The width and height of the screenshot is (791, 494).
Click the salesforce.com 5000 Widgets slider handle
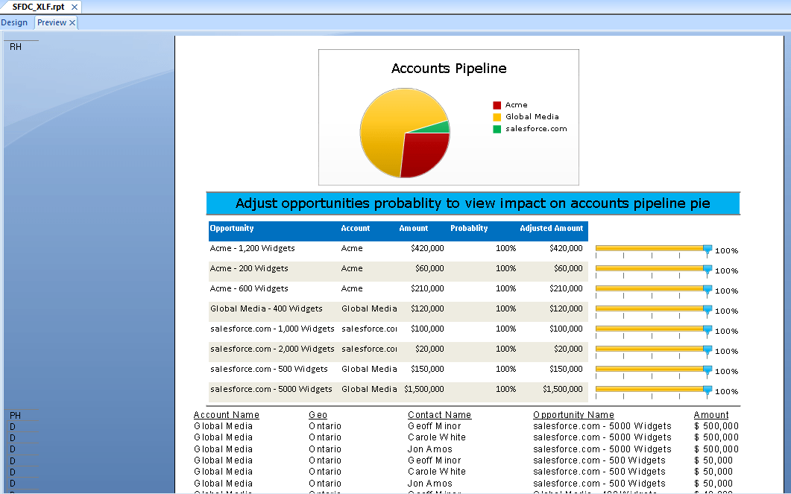[708, 390]
